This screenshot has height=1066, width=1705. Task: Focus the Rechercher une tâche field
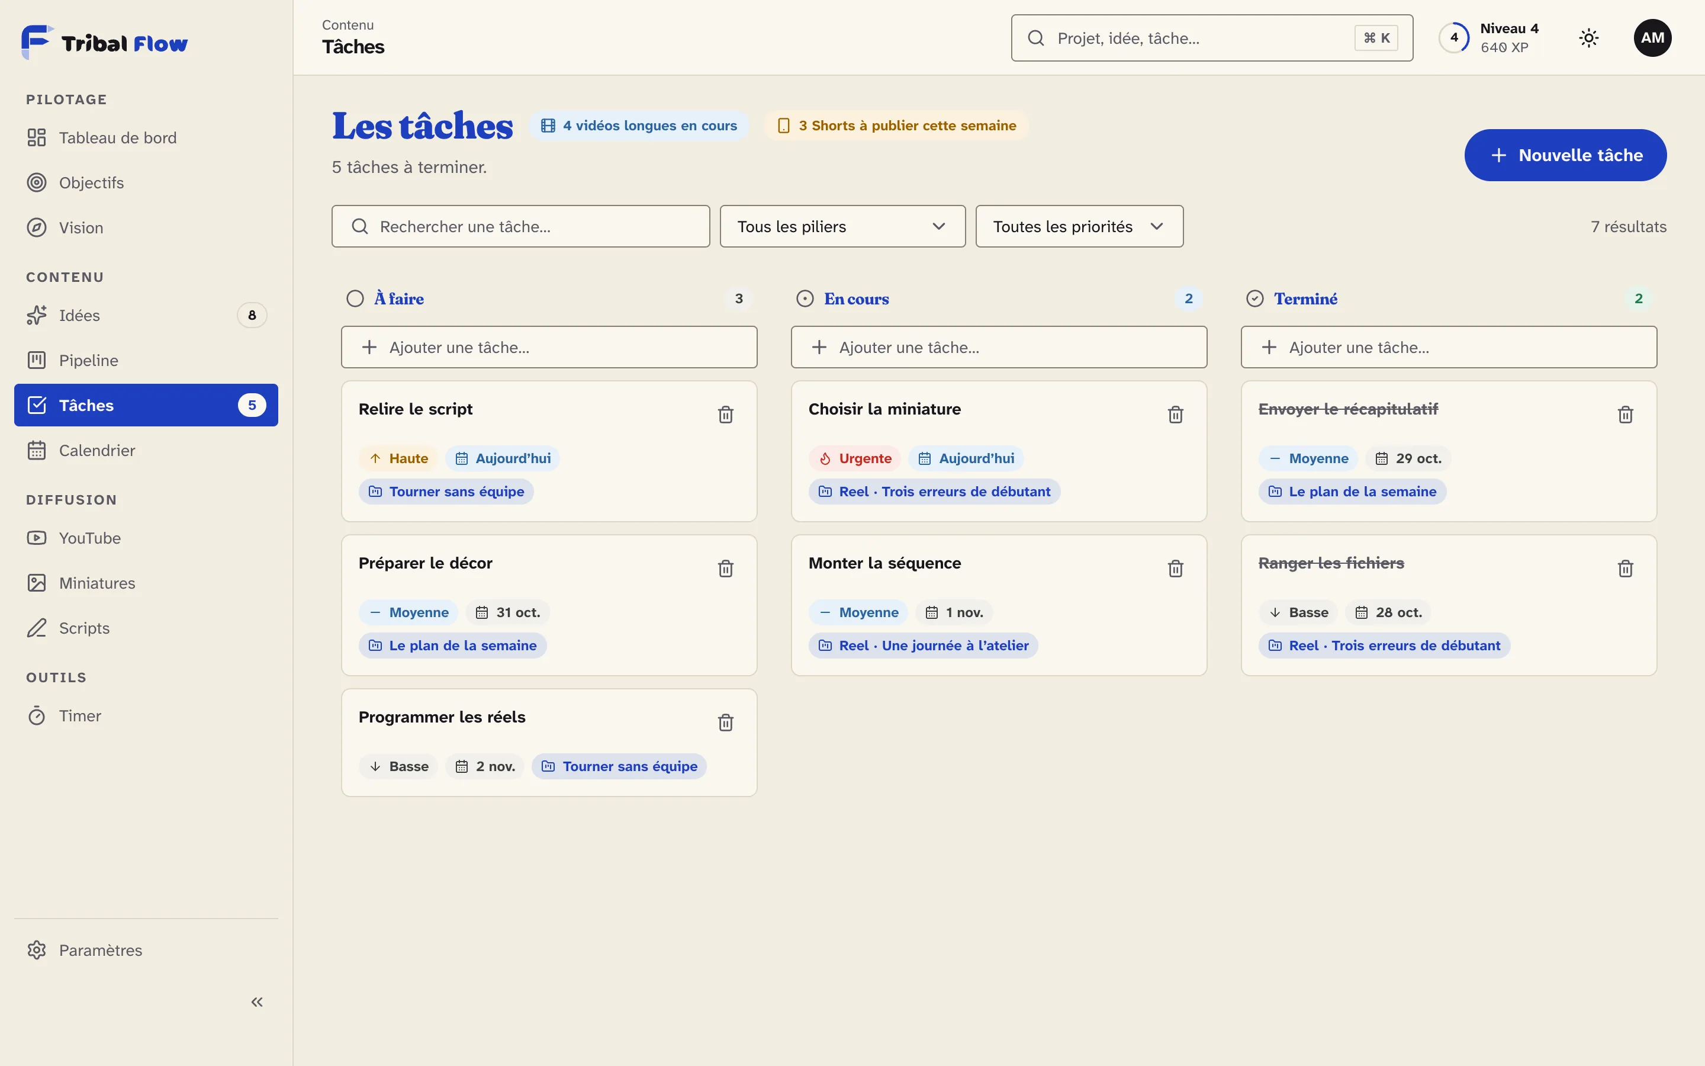pyautogui.click(x=520, y=226)
